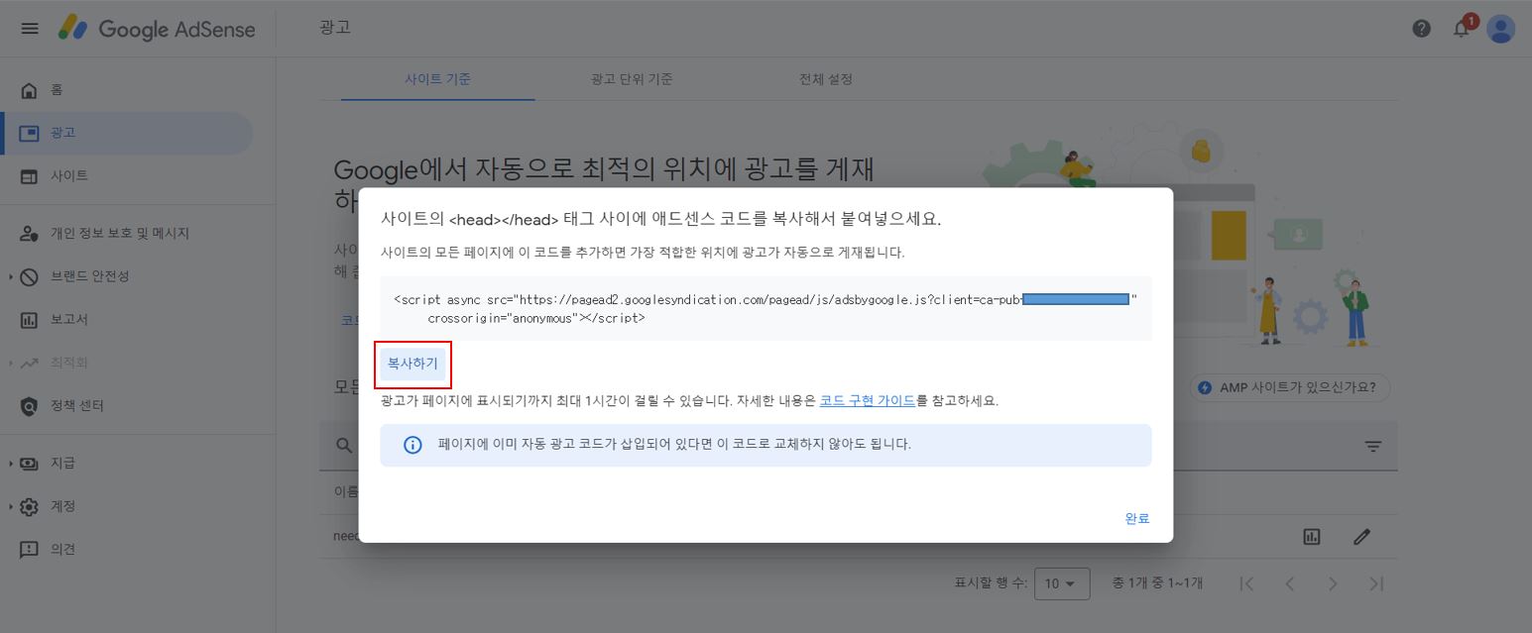Open the site report chart icon in the row
1532x633 pixels.
click(x=1312, y=537)
